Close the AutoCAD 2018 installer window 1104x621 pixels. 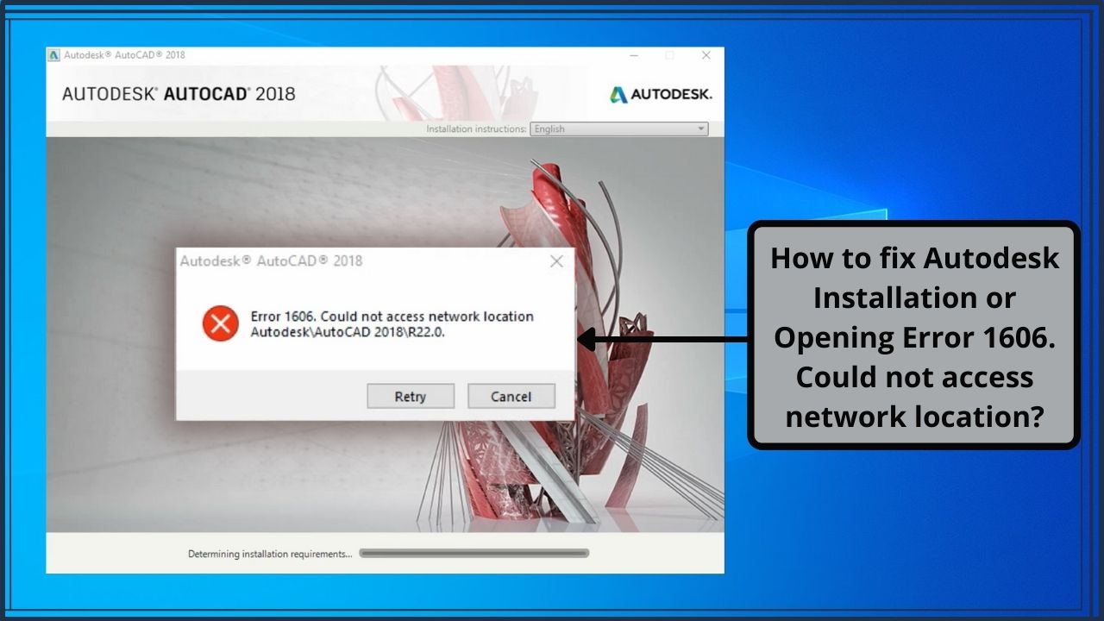tap(706, 55)
